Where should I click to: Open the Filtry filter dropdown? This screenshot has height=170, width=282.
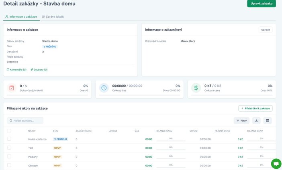coord(241,120)
